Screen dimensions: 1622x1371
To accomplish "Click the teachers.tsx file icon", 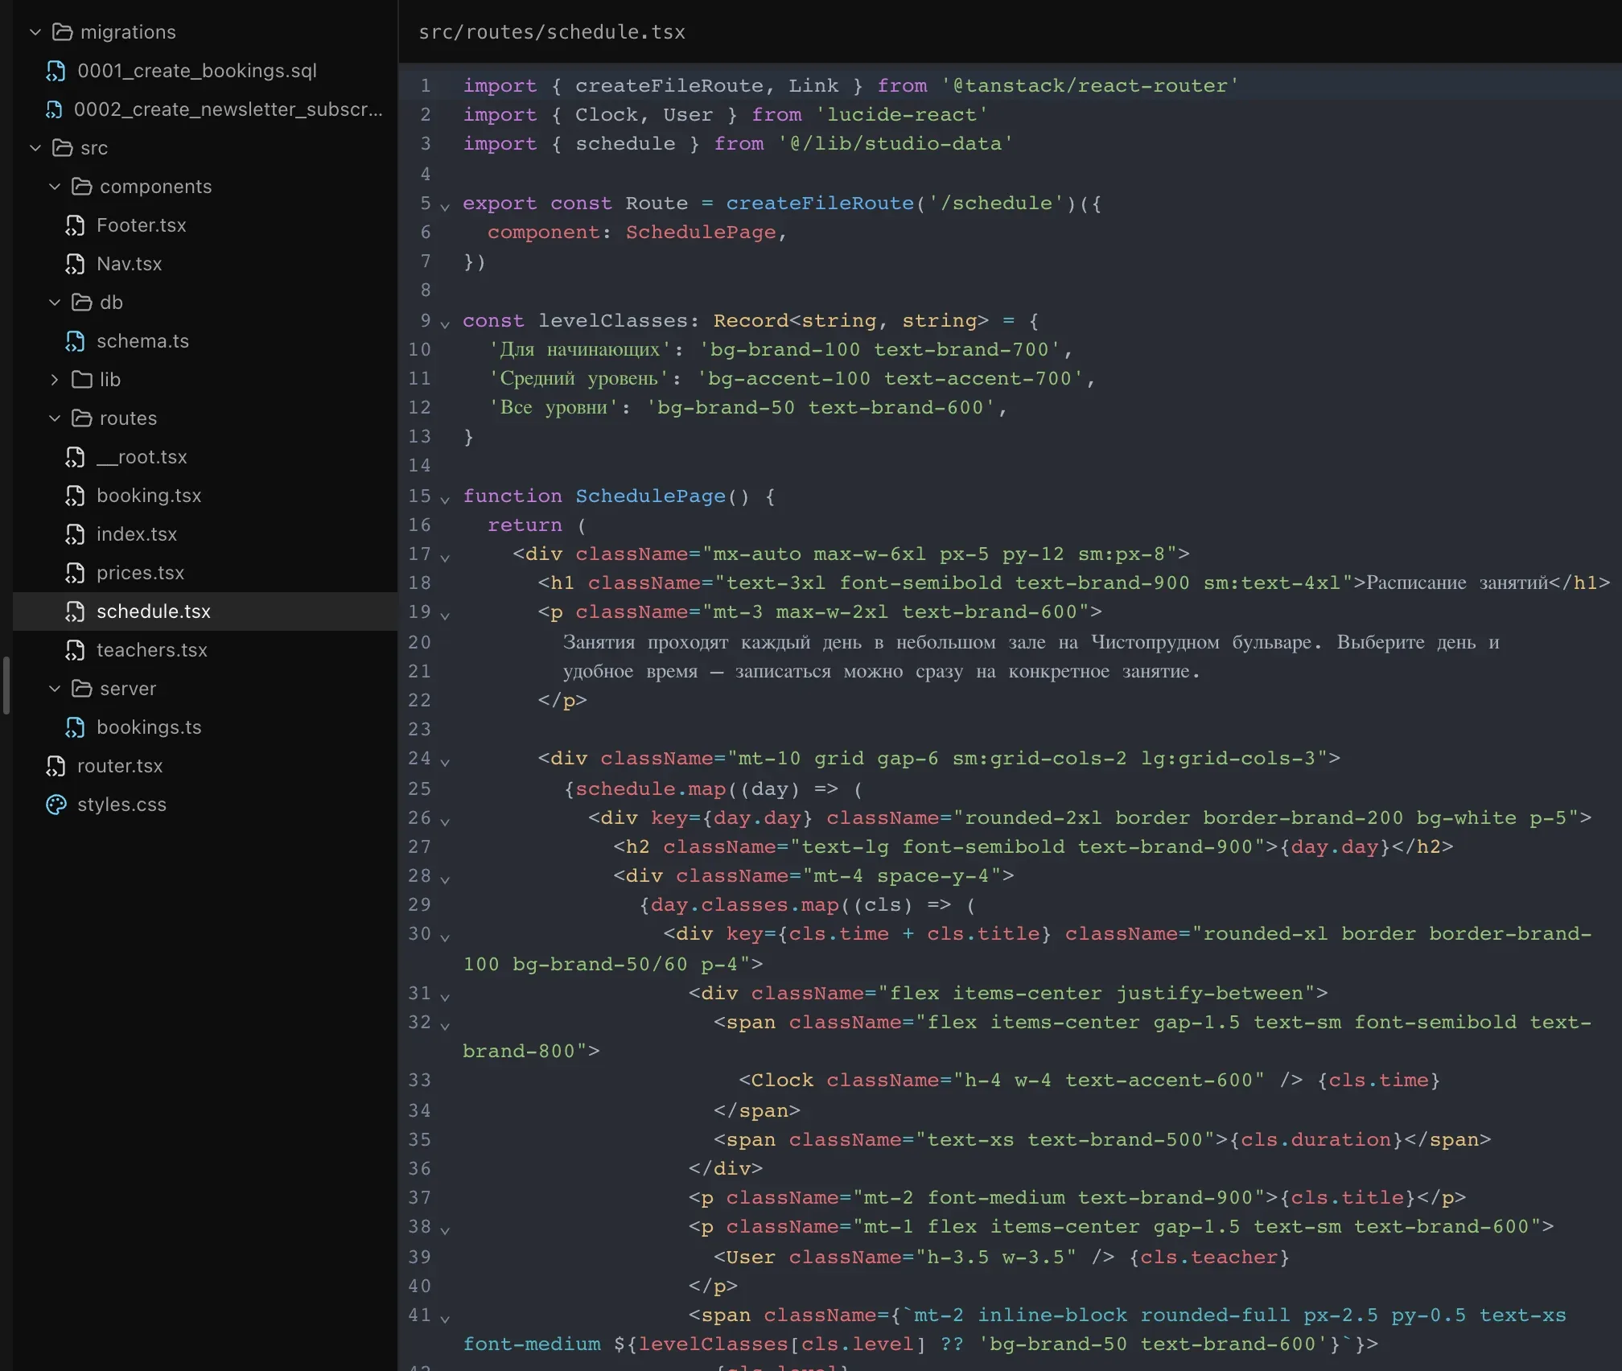I will 75,650.
